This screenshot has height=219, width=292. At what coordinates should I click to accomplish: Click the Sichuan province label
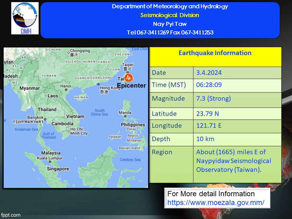(53, 50)
